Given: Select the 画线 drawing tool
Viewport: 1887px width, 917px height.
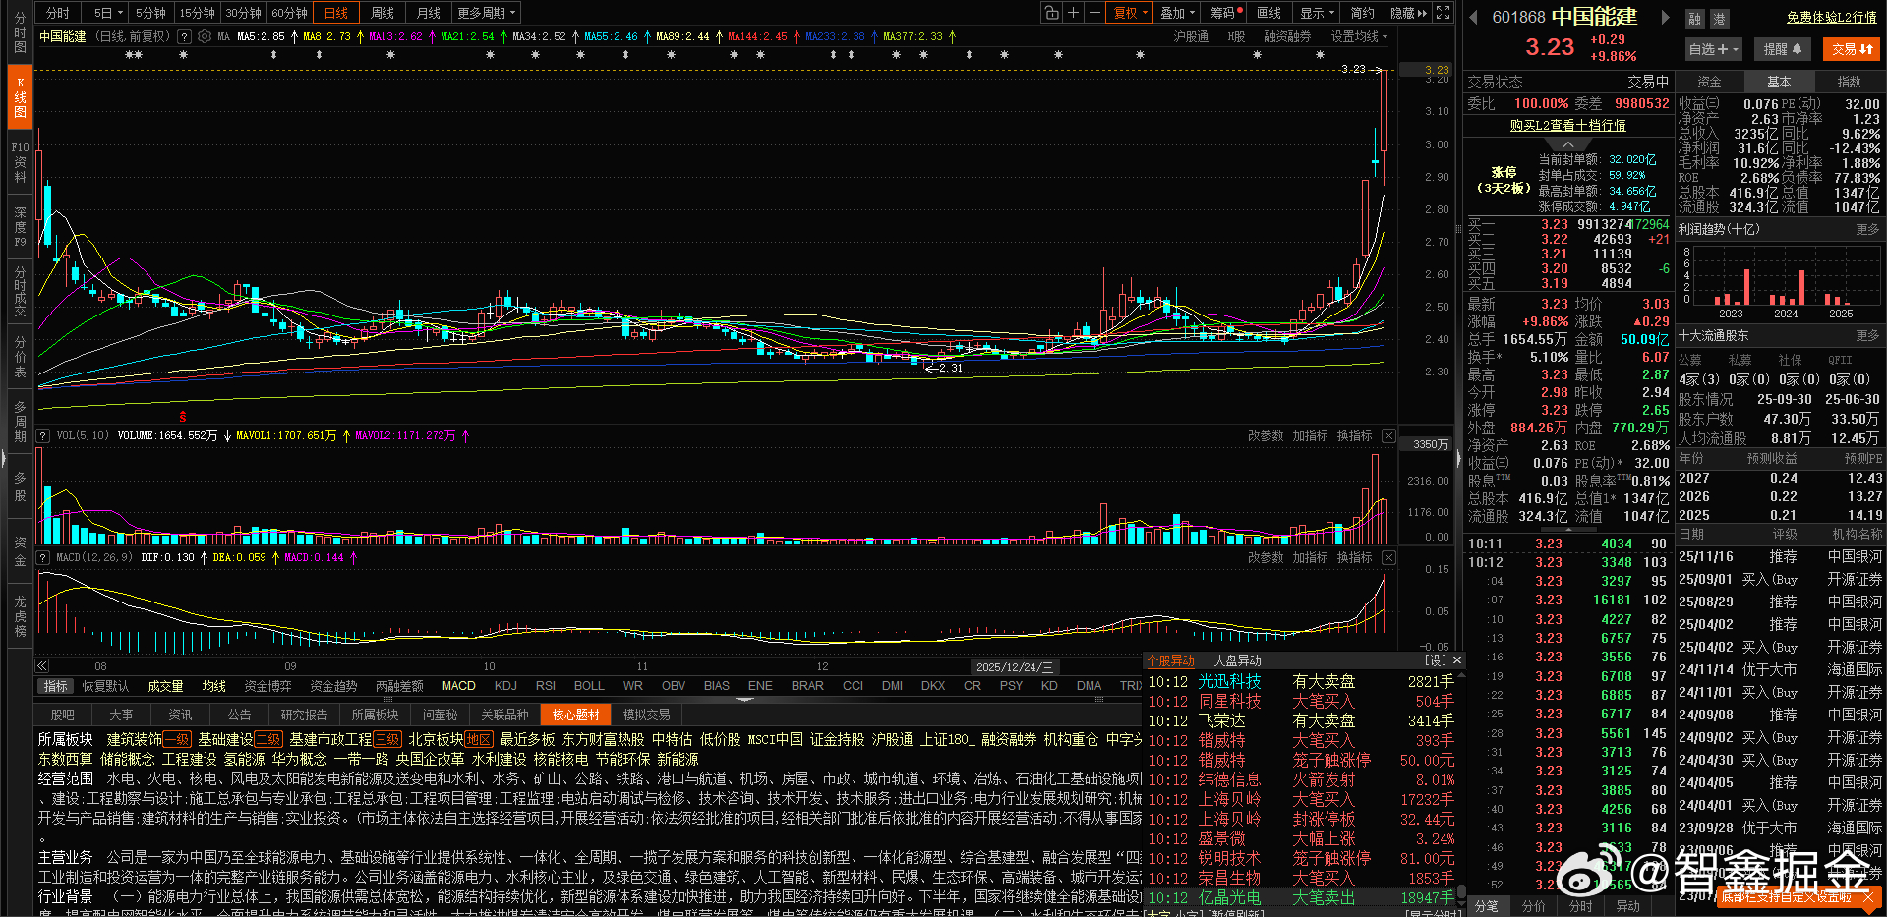Looking at the screenshot, I should pyautogui.click(x=1268, y=12).
